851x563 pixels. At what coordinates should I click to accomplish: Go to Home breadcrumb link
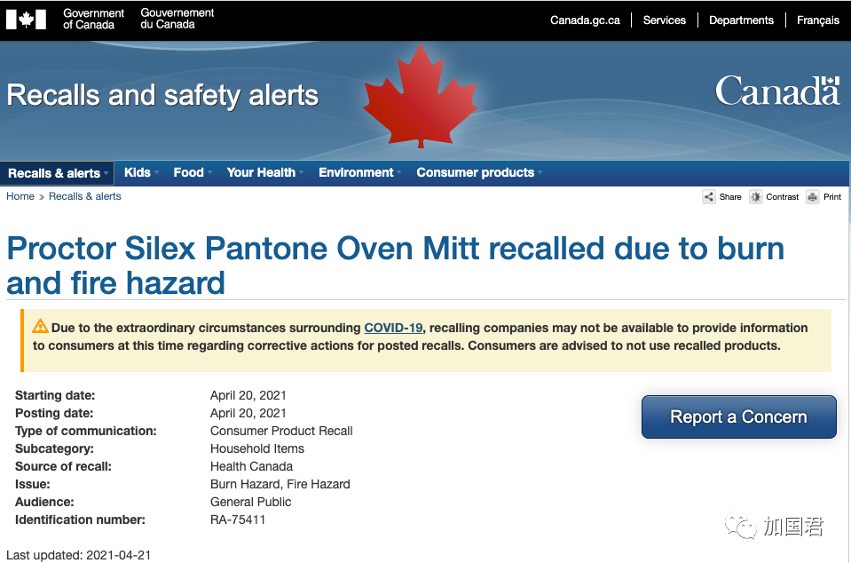point(20,196)
